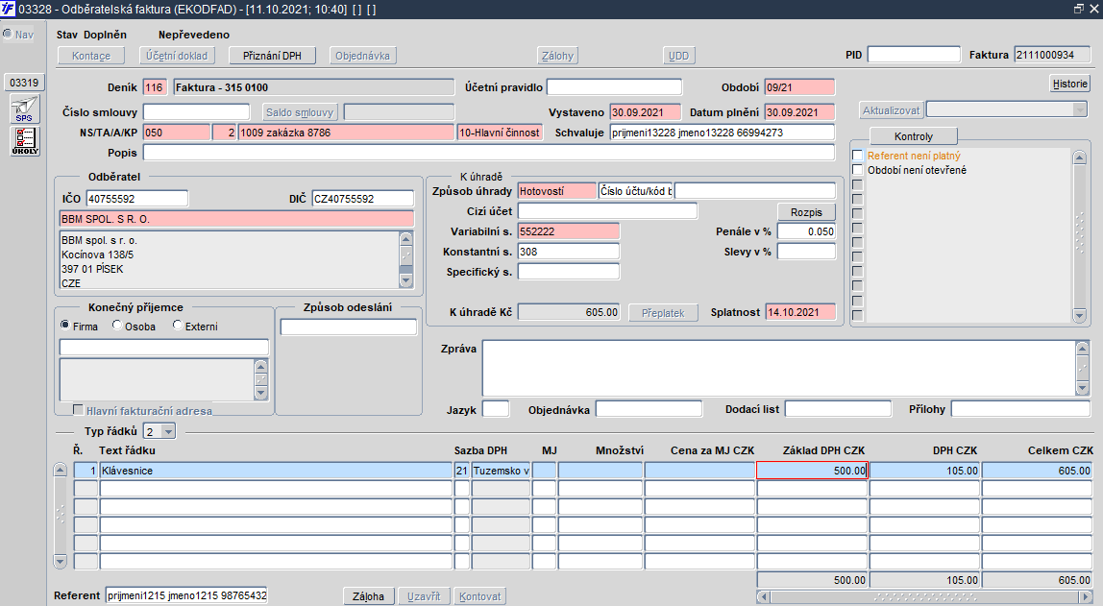Viewport: 1103px width, 606px height.
Task: Focus the Způsob odeslání field
Action: point(349,327)
